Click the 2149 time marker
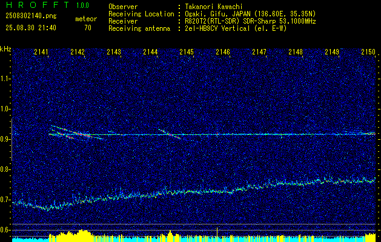The image size is (381, 242). point(332,52)
